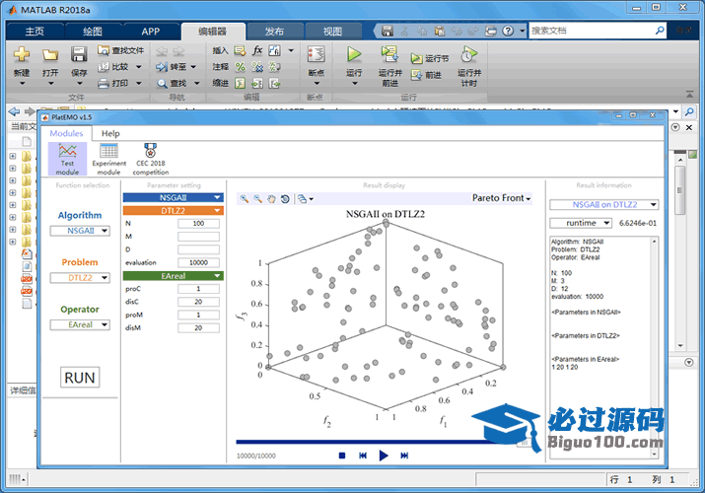Click the proM parameter field
Viewport: 705px width, 493px height.
(x=199, y=316)
